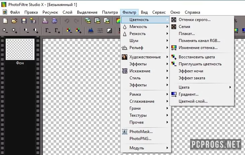Click the blue histogram levels icon
This screenshot has width=245, height=155.
[91, 30]
